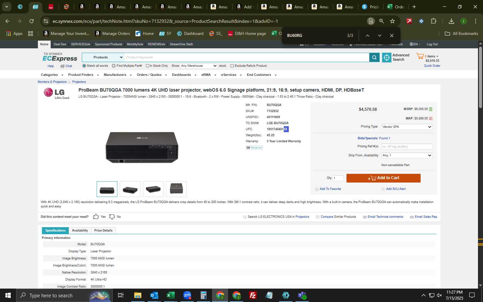Expand Categories menu
The image size is (483, 302).
pyautogui.click(x=52, y=75)
